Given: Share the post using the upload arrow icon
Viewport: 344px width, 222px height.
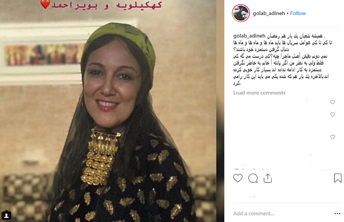Looking at the screenshot, I should [x=268, y=178].
